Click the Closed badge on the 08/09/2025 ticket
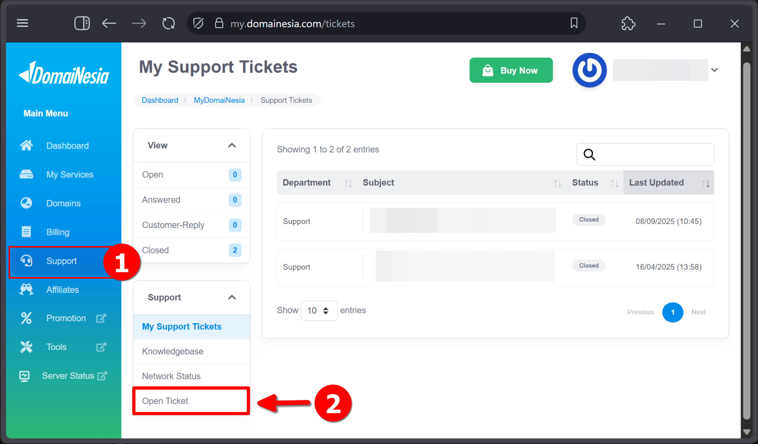 click(x=589, y=220)
